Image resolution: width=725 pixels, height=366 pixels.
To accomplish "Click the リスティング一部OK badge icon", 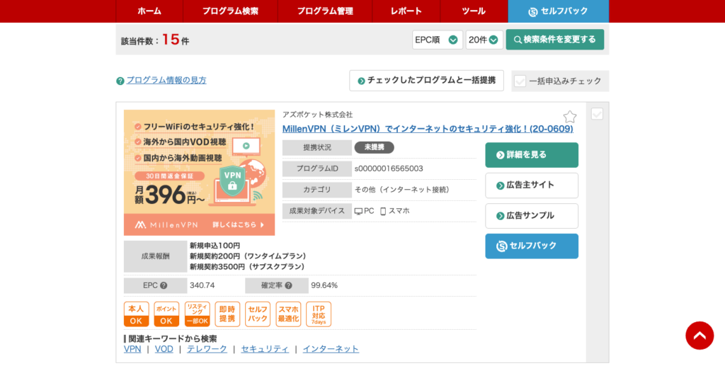I will (x=197, y=314).
